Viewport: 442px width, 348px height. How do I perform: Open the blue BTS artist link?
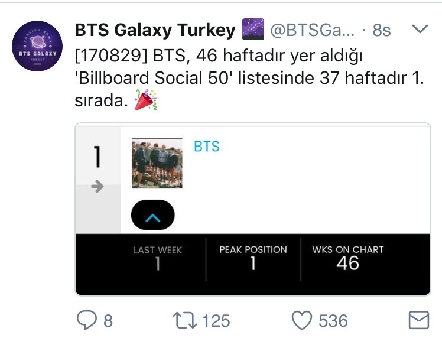coord(207,147)
